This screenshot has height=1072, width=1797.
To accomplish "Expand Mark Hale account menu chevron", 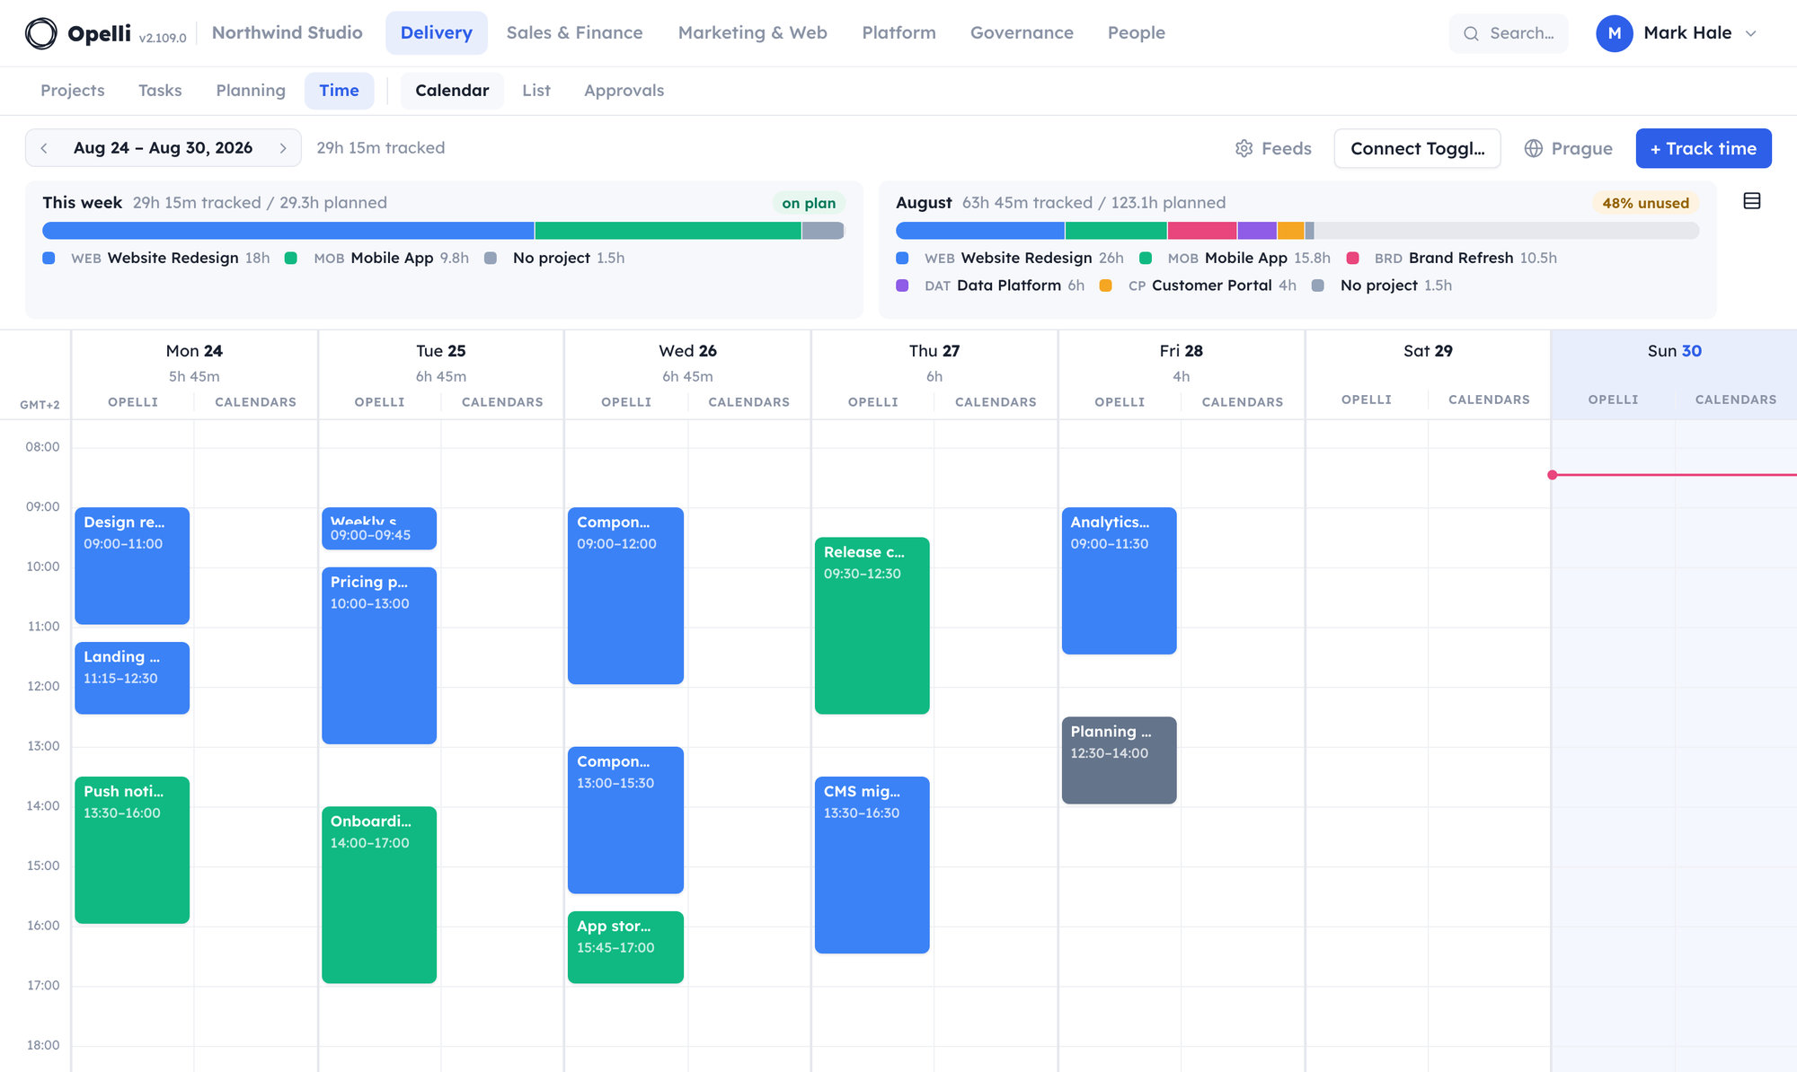I will coord(1751,33).
